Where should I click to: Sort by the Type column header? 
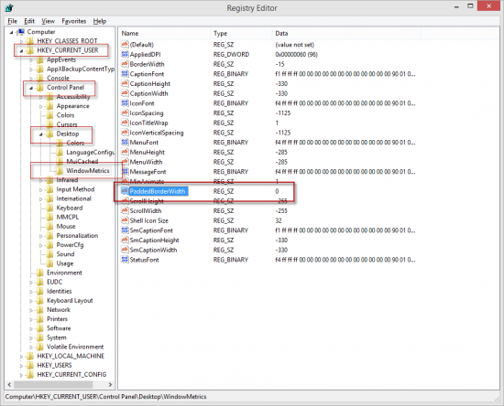[241, 33]
